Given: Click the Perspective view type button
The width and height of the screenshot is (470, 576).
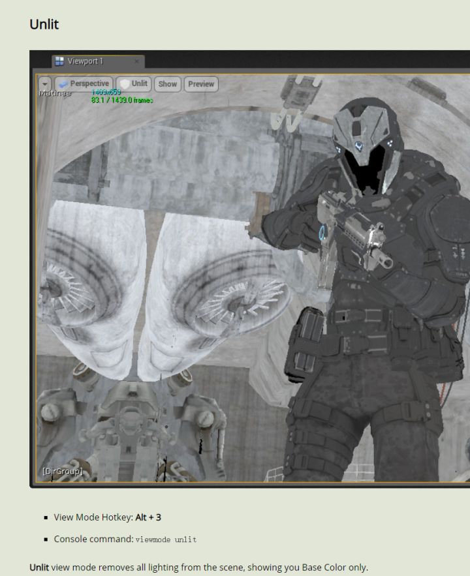Looking at the screenshot, I should [x=84, y=83].
